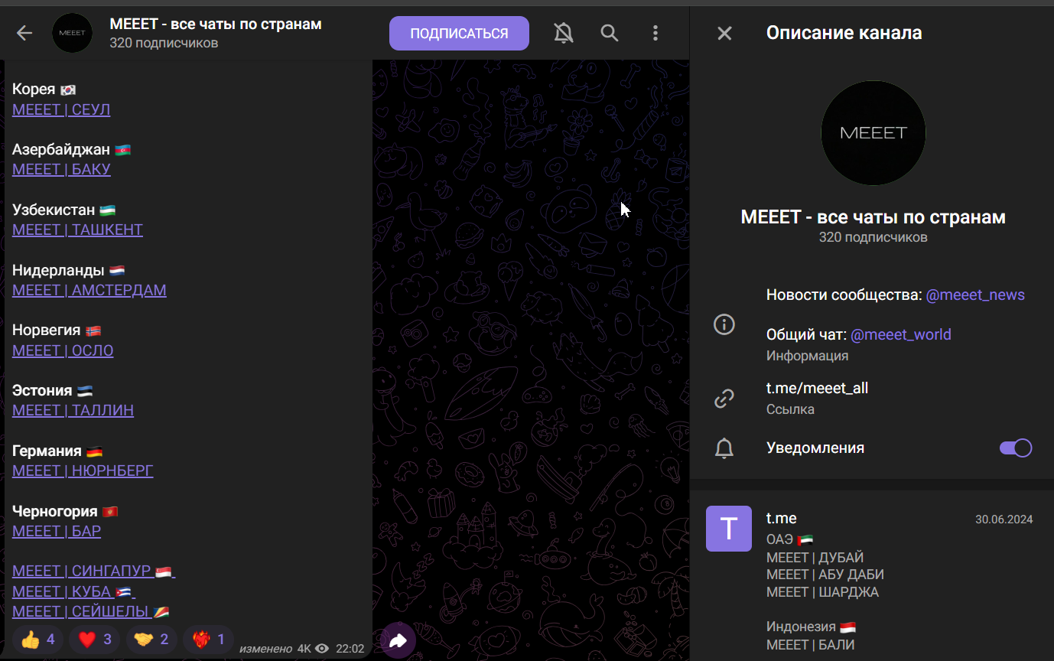Add red heart reaction with 3

click(94, 640)
